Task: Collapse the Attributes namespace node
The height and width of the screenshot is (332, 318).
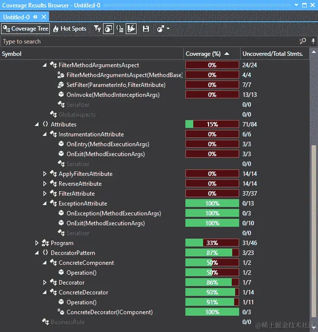Action: click(x=37, y=124)
